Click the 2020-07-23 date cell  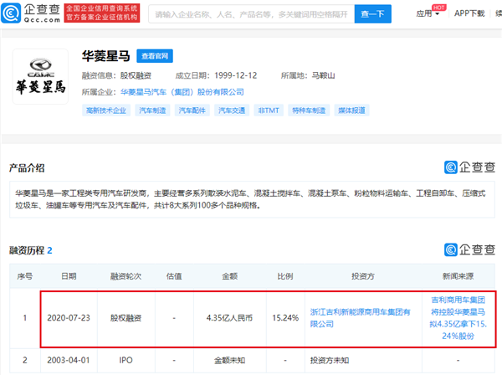pyautogui.click(x=69, y=318)
